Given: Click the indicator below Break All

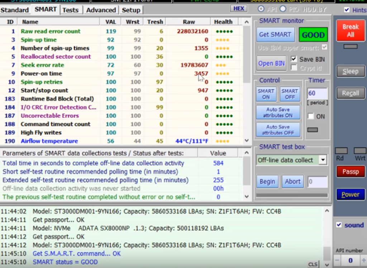Looking at the screenshot, I should (351, 46).
